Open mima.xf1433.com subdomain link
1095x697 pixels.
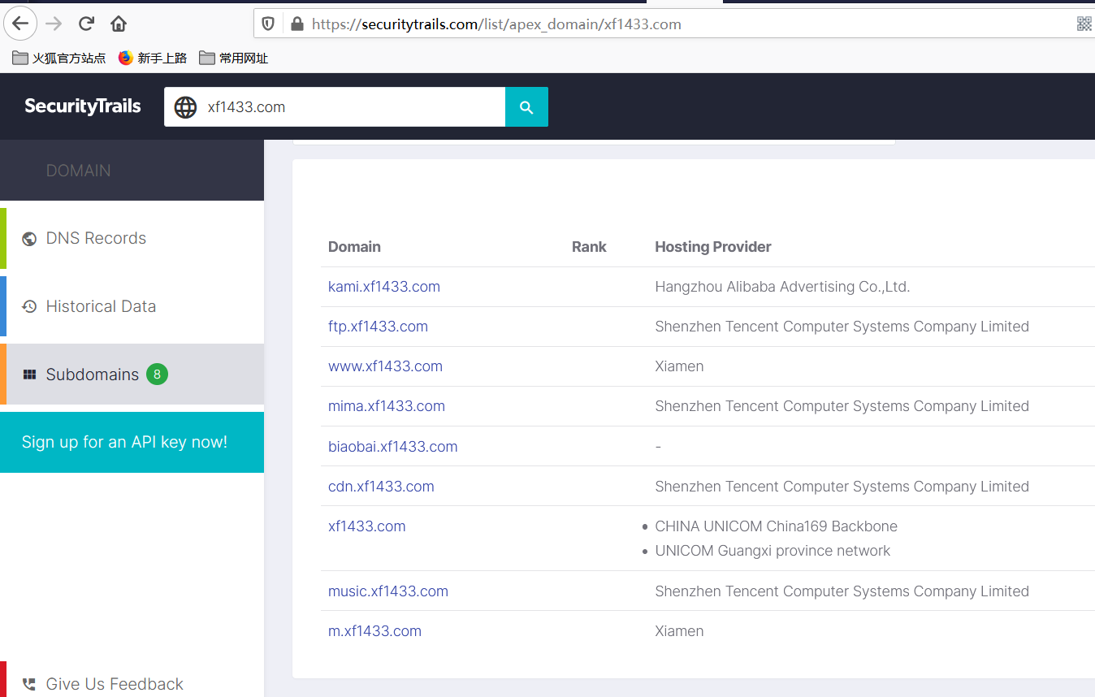(x=387, y=406)
